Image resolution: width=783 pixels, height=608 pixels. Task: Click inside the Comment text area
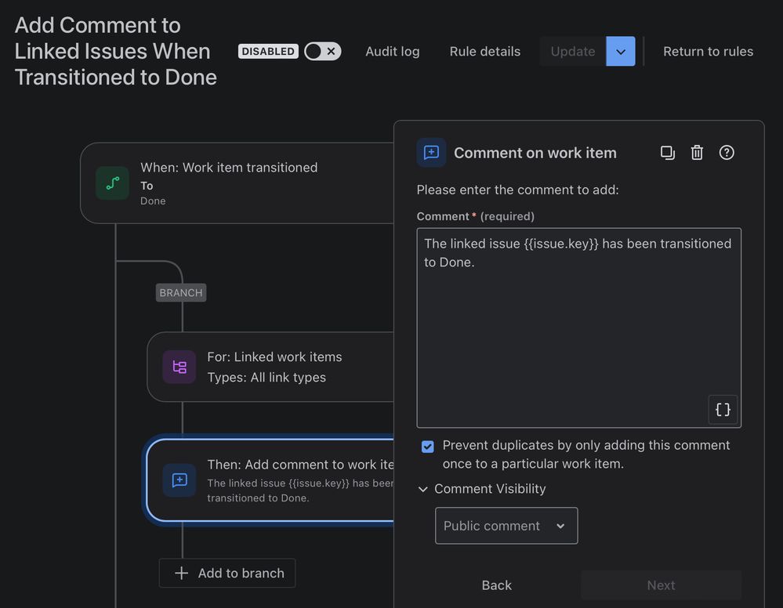point(578,328)
